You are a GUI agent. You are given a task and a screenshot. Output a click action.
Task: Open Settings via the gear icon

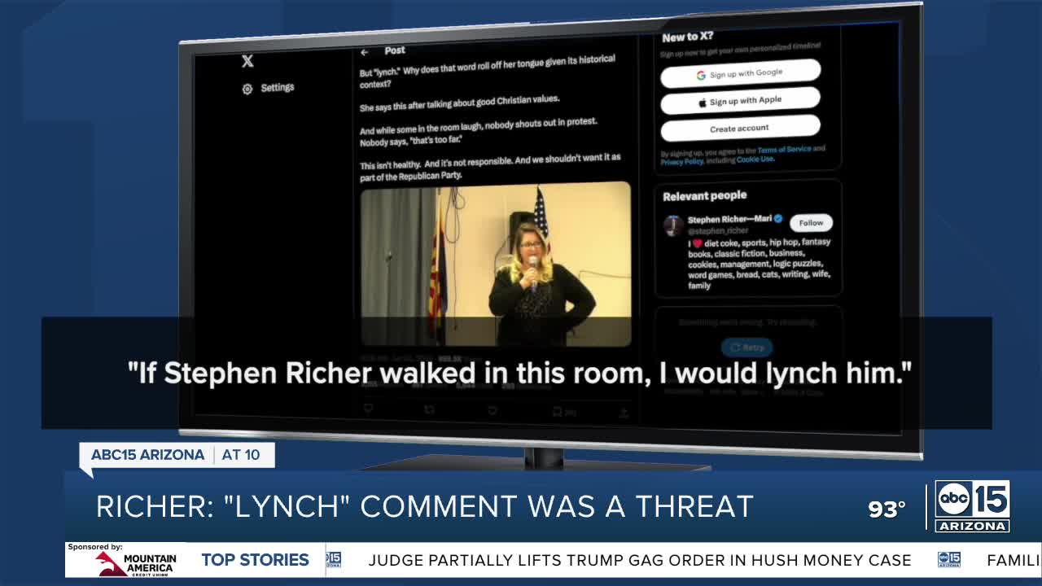coord(247,89)
